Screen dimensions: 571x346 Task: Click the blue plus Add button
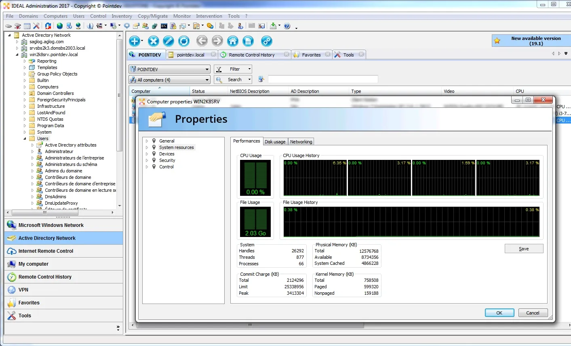tap(134, 41)
